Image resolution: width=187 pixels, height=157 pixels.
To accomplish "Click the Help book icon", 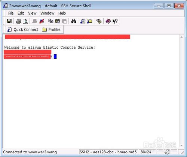I will pos(108,21).
